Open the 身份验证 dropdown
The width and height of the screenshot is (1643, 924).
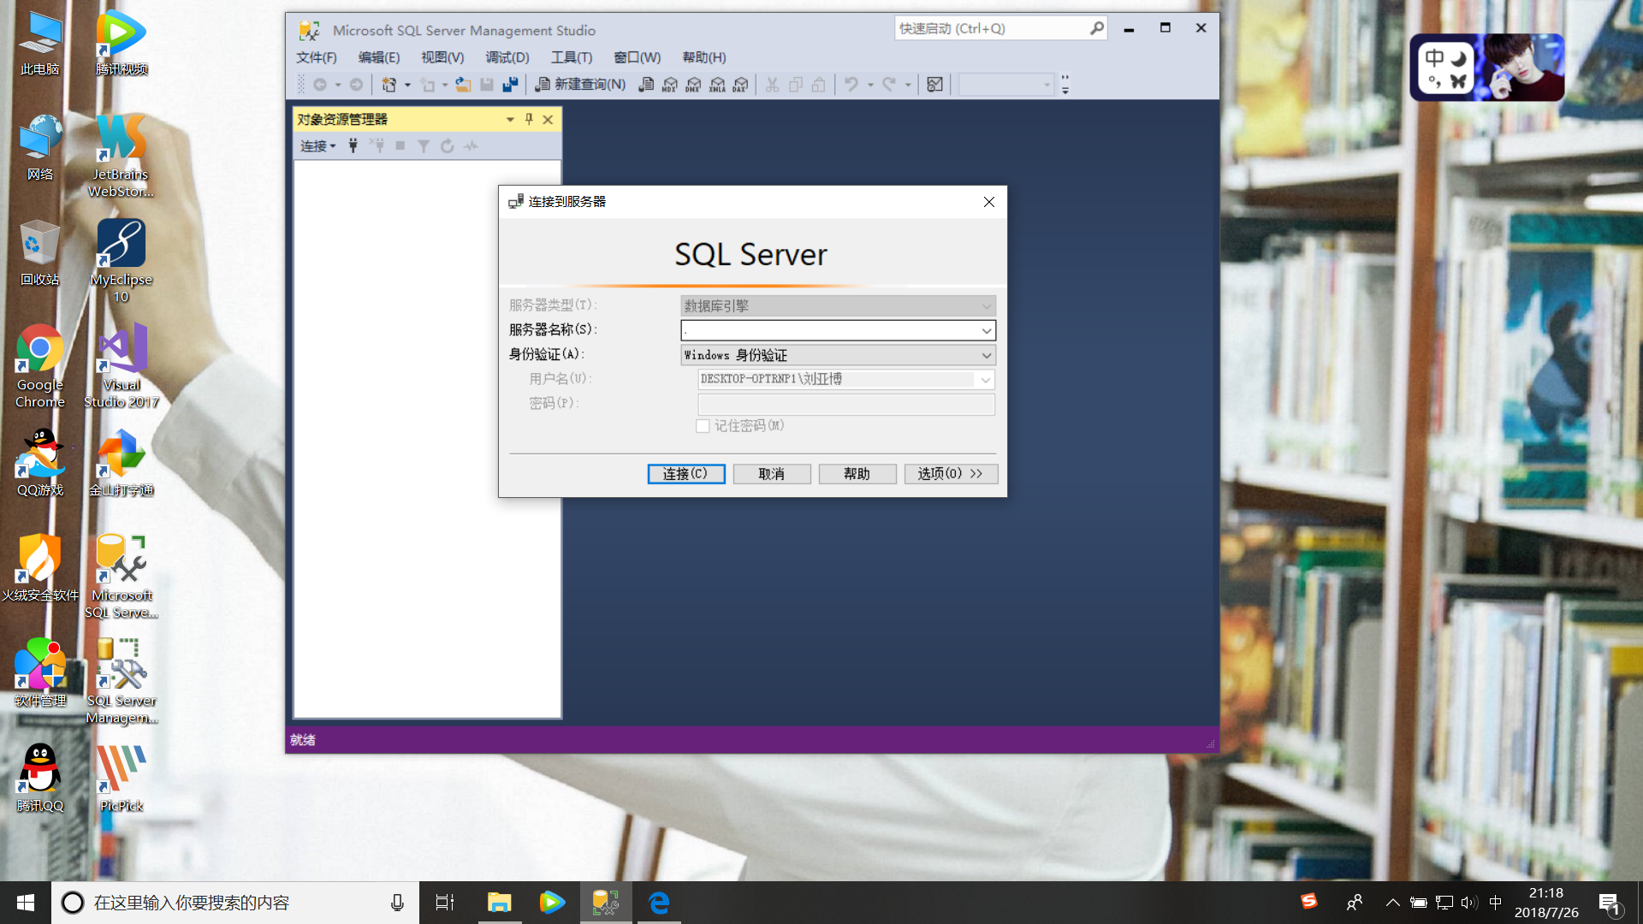click(x=986, y=355)
